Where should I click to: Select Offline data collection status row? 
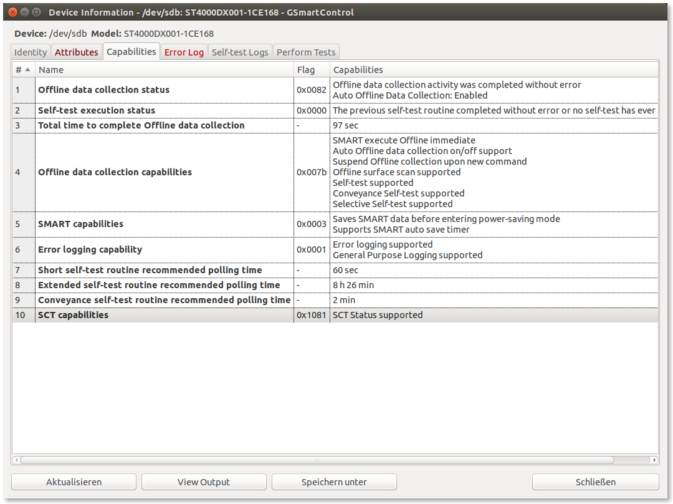335,90
